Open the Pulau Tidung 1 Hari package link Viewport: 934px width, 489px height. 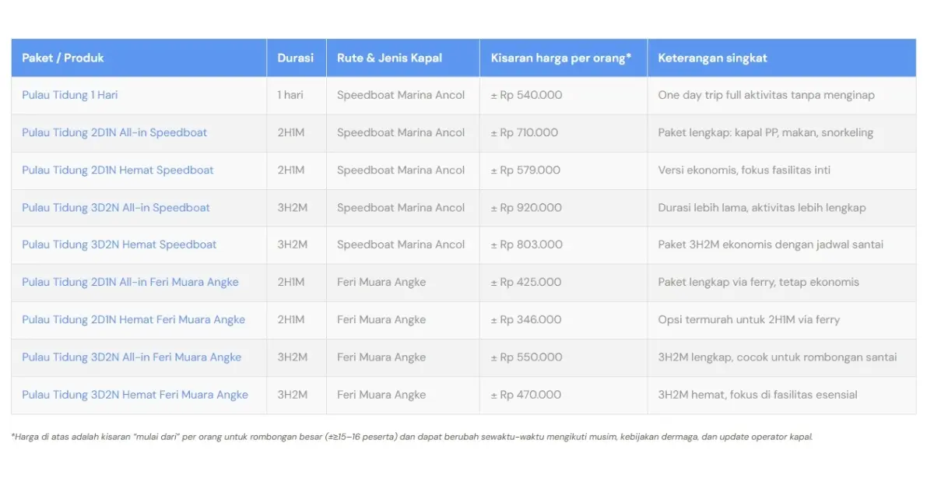click(70, 95)
